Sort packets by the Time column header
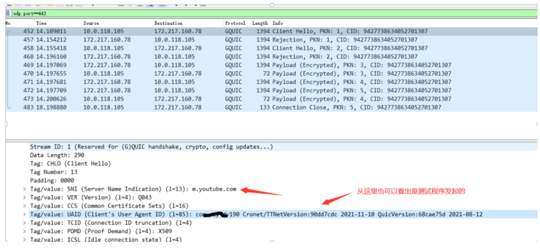Screen dimensions: 540x248 [x=58, y=23]
